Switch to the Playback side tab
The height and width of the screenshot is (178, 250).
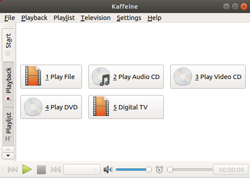click(x=8, y=85)
